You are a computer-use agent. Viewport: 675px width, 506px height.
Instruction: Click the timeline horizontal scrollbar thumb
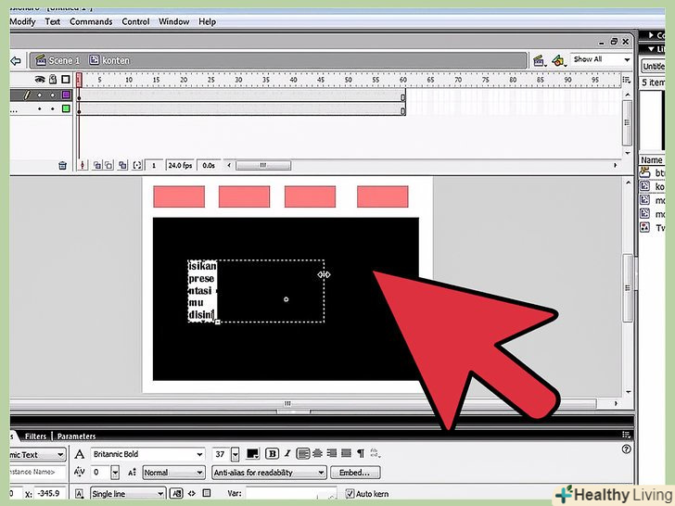tap(263, 165)
